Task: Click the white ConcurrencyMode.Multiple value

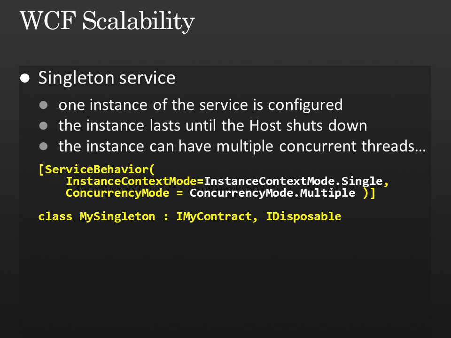Action: (x=272, y=193)
